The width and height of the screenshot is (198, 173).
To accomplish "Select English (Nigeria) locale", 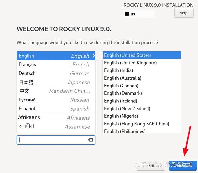I will point(142,116).
